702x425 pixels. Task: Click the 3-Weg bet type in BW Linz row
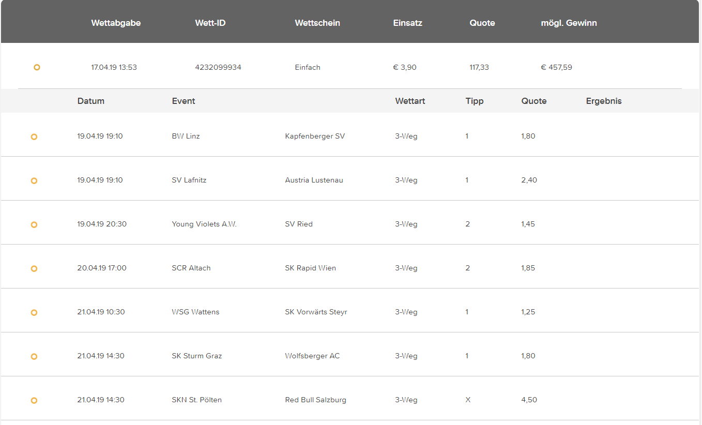[406, 136]
